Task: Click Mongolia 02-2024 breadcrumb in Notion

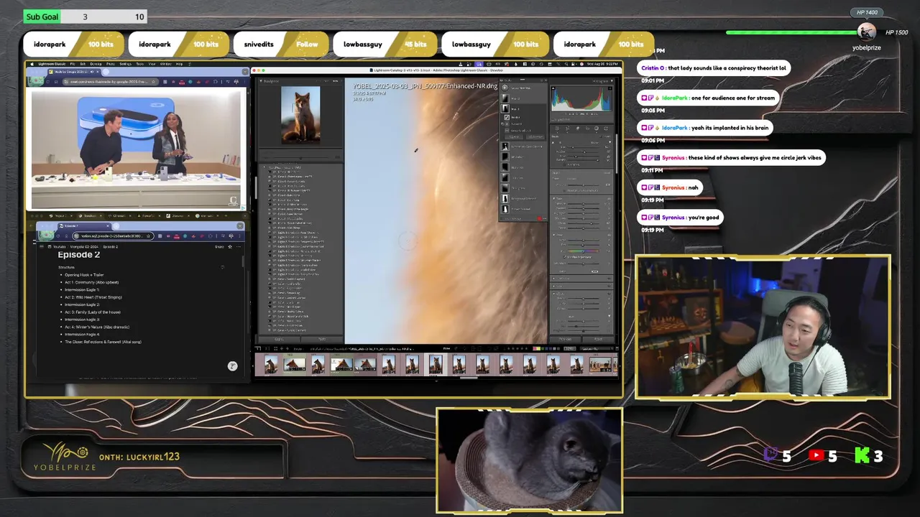Action: [85, 247]
